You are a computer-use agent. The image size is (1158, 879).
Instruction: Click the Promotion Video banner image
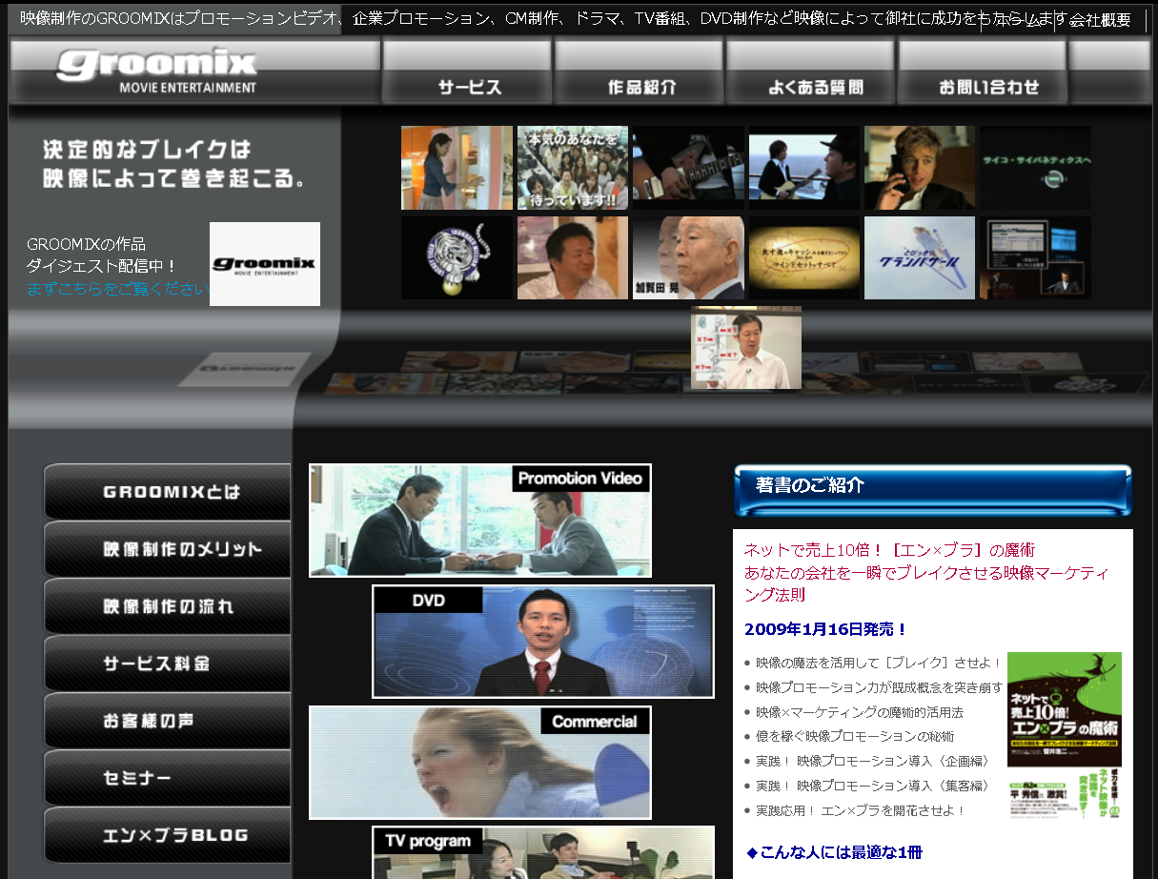coord(479,521)
